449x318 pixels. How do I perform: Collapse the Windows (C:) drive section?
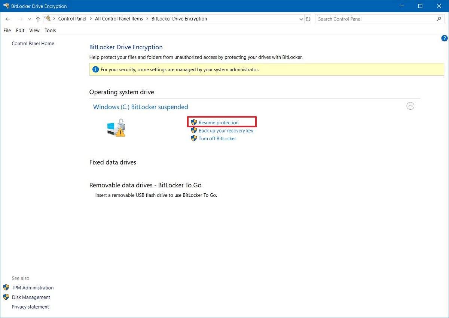[x=410, y=106]
